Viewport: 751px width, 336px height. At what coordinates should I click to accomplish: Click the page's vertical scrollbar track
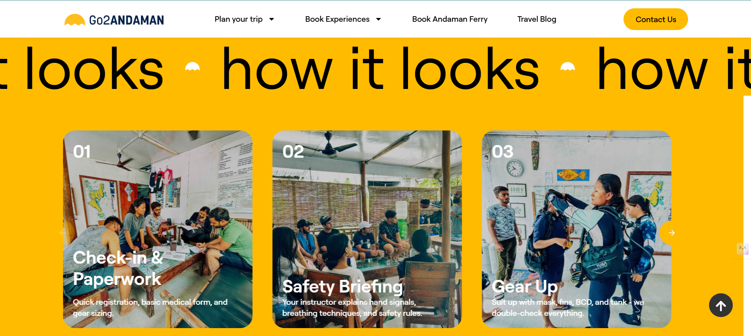pyautogui.click(x=747, y=215)
